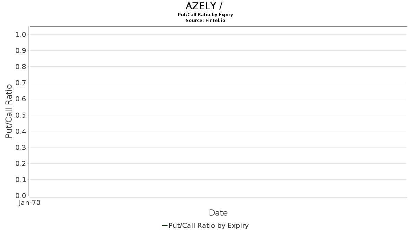Pick the 0.7 y-axis tick label
The width and height of the screenshot is (411, 231).
[21, 83]
